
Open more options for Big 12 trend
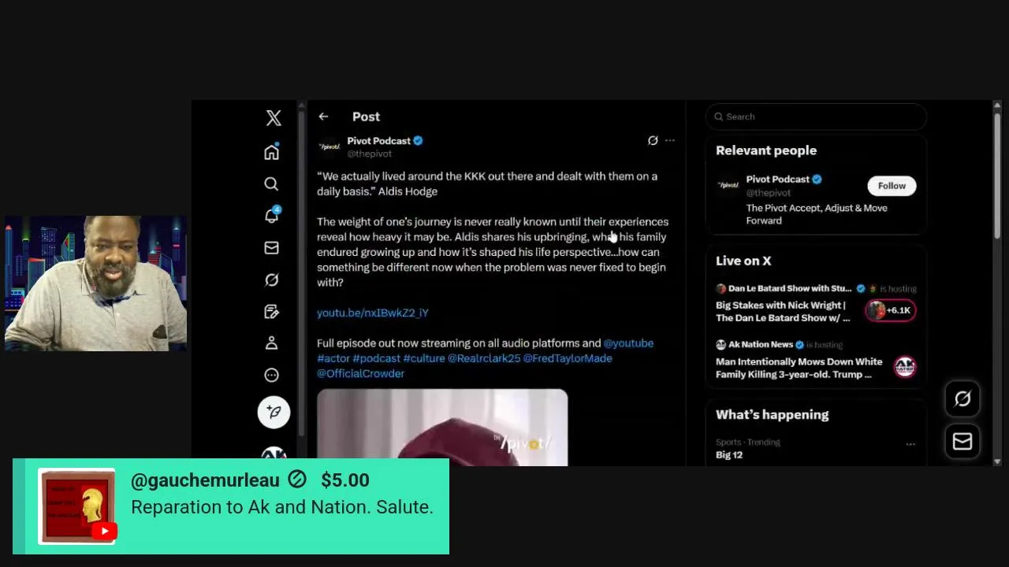pos(910,444)
